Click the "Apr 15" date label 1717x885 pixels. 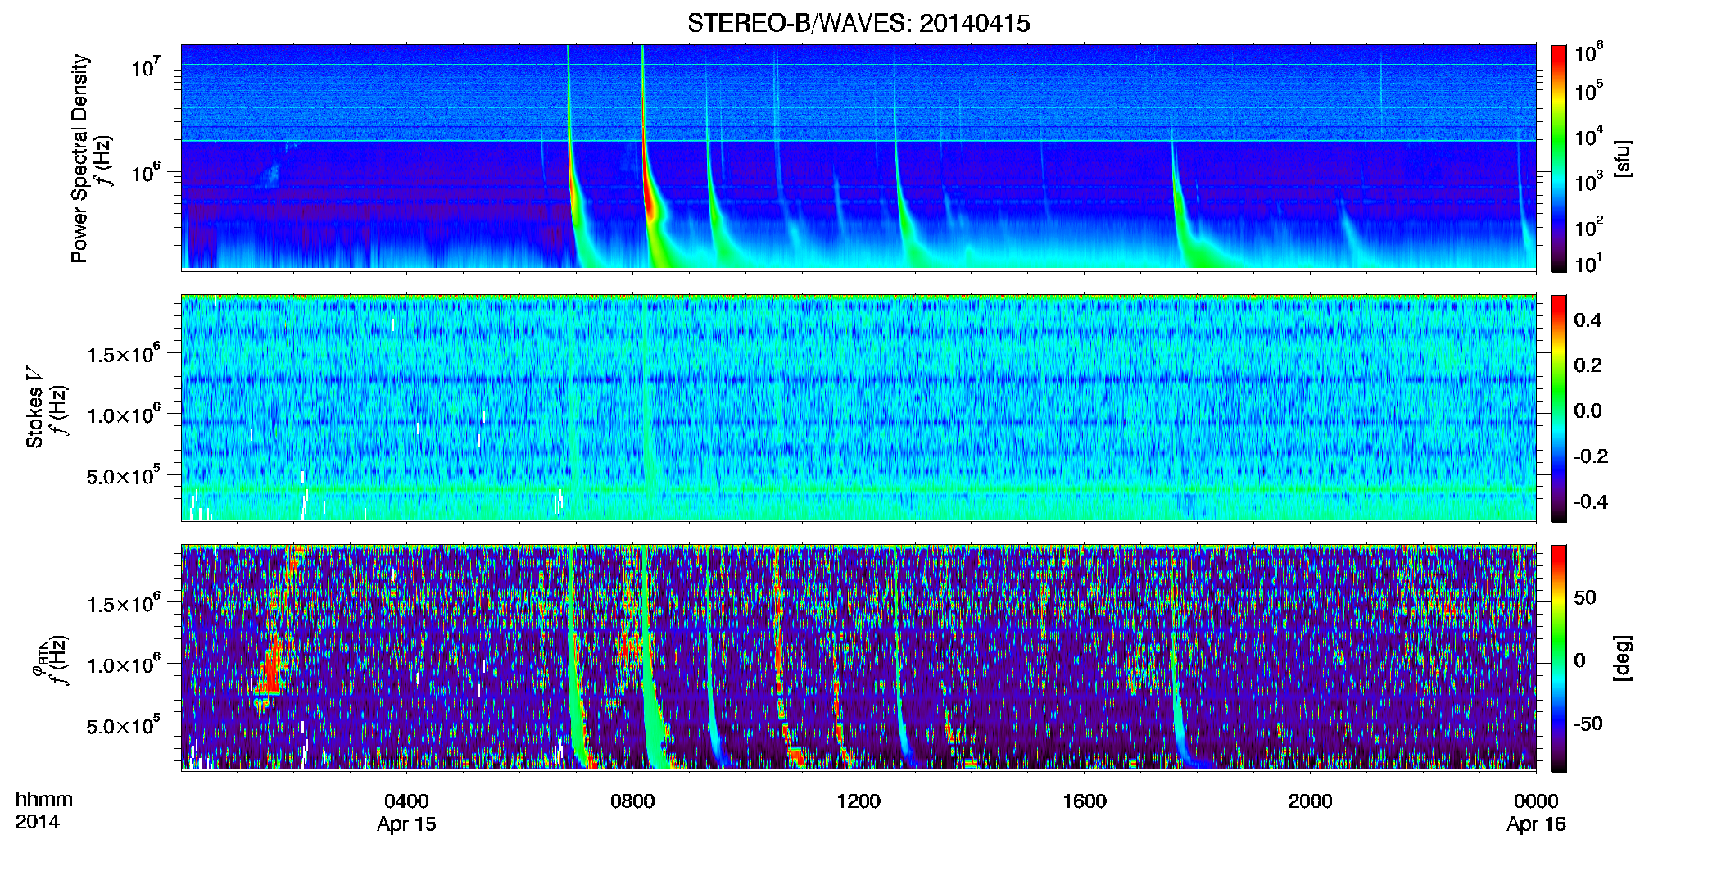406,824
